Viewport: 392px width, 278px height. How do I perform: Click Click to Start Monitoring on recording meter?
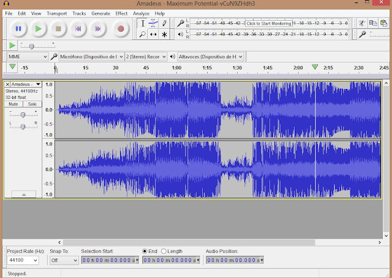269,23
